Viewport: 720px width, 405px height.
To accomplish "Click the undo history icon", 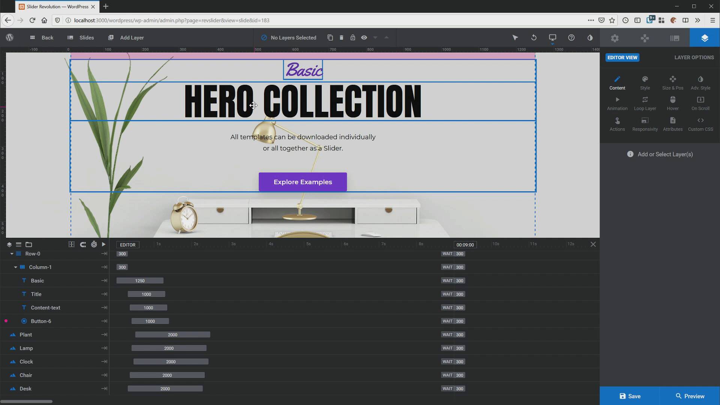I will pyautogui.click(x=534, y=37).
